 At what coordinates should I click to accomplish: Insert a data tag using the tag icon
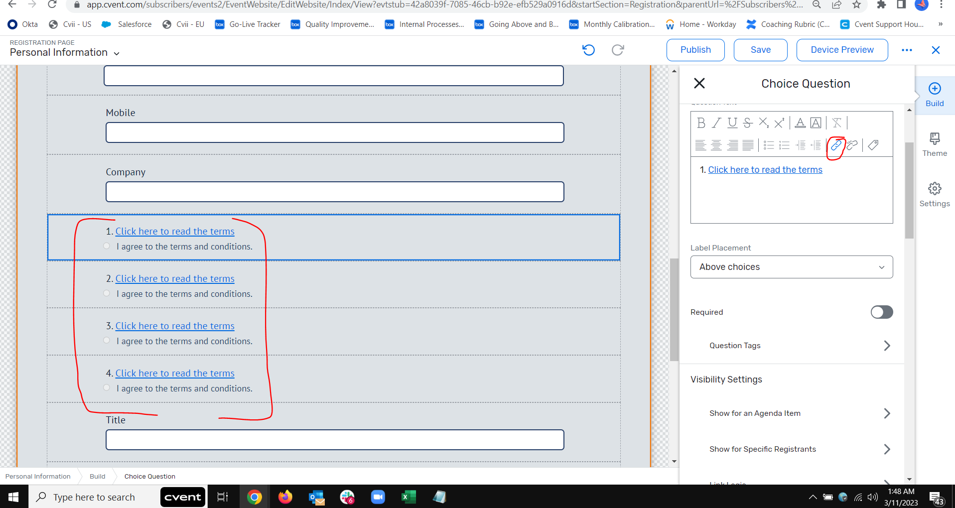point(873,145)
